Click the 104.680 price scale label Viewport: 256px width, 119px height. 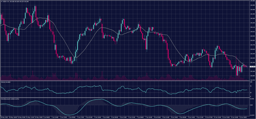pos(252,1)
